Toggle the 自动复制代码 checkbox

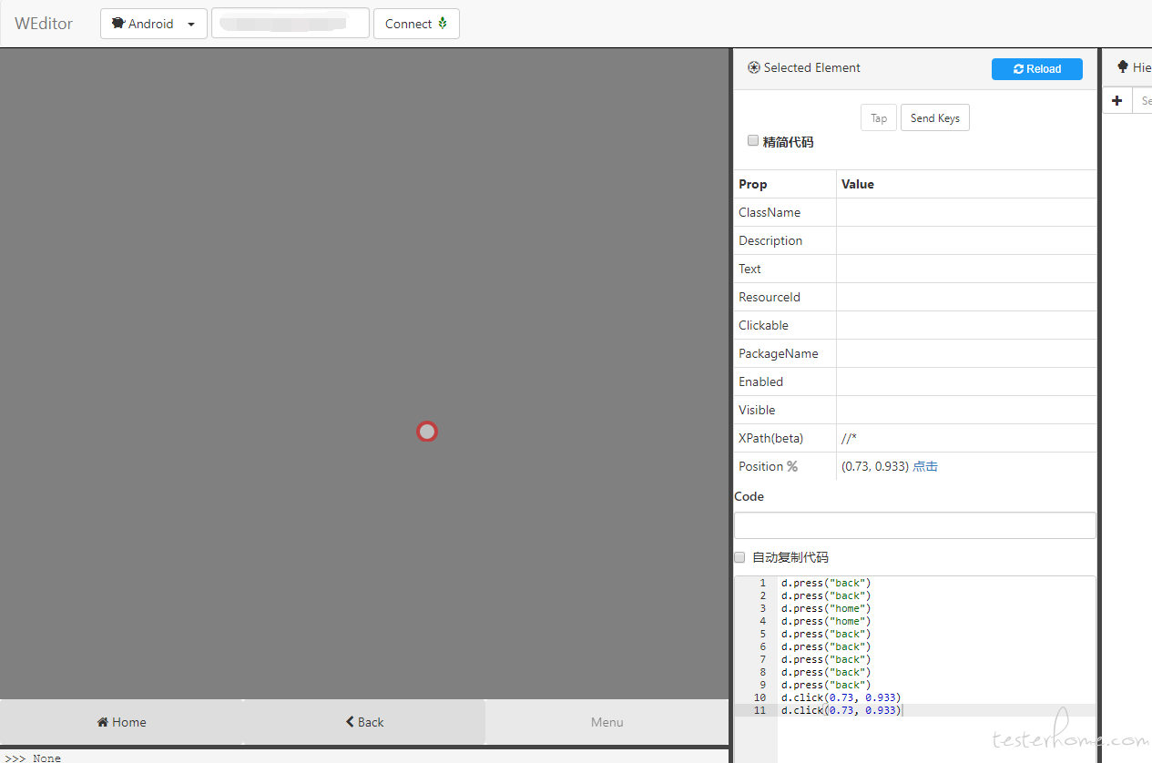[x=739, y=557]
